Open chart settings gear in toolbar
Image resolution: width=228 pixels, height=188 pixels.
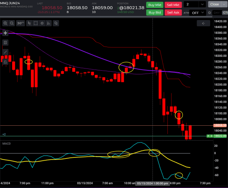pos(42,23)
